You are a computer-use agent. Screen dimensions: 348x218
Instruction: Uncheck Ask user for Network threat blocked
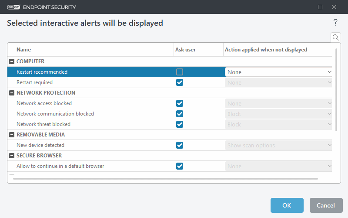pyautogui.click(x=180, y=124)
